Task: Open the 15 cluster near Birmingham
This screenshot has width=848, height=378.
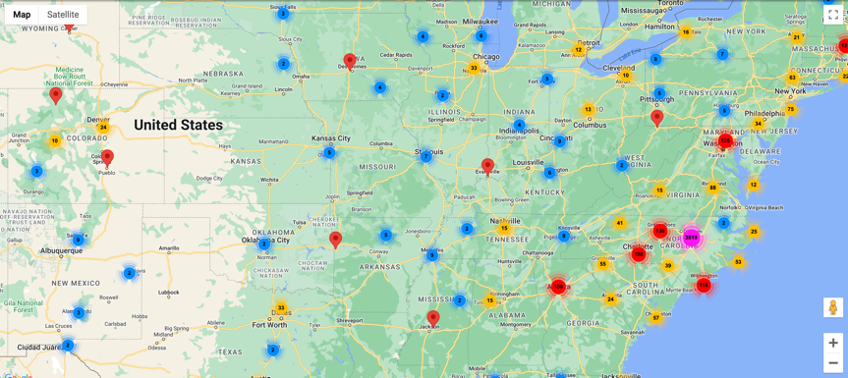Action: click(x=490, y=300)
